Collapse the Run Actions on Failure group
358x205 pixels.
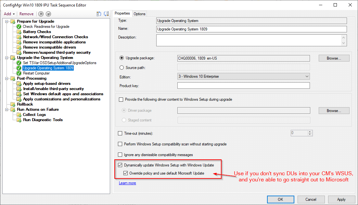click(x=6, y=110)
